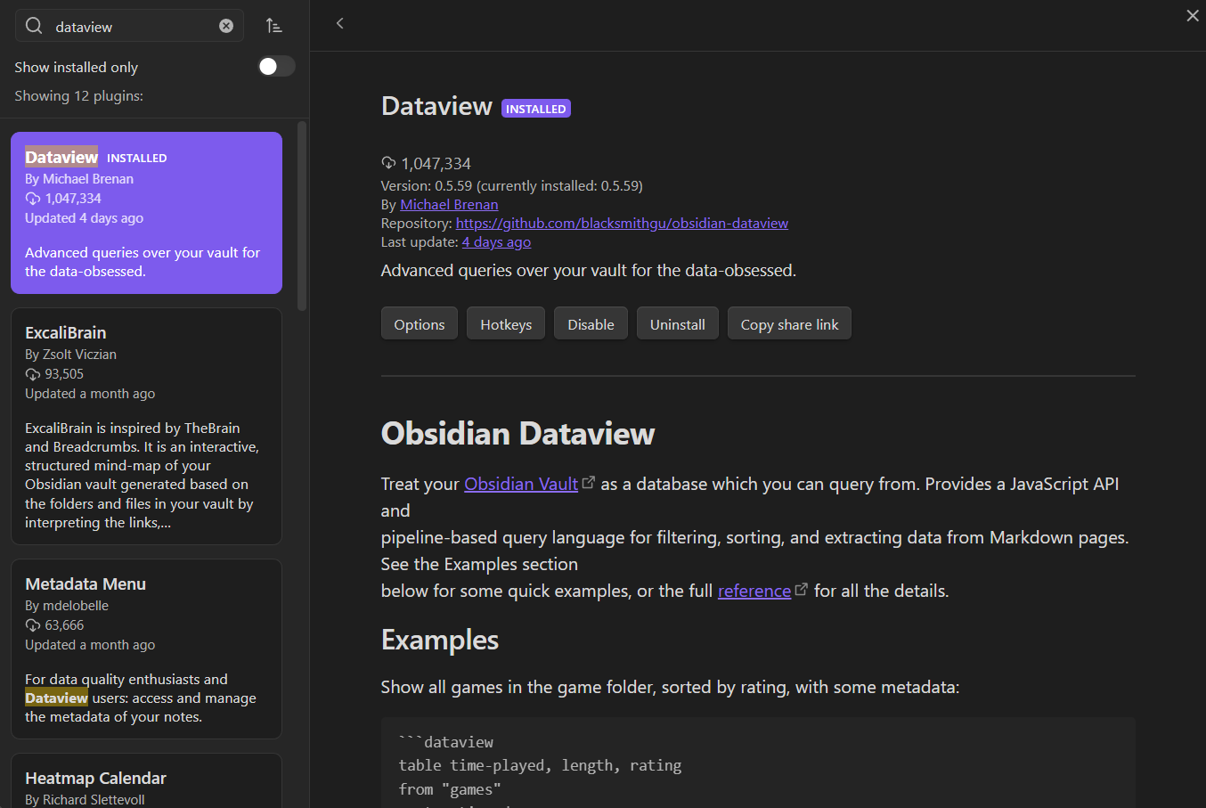This screenshot has width=1206, height=808.
Task: Open Hotkeys for Dataview
Action: (x=505, y=323)
